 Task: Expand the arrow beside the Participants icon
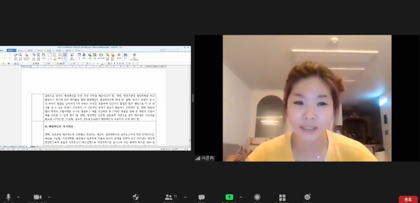[x=185, y=197]
